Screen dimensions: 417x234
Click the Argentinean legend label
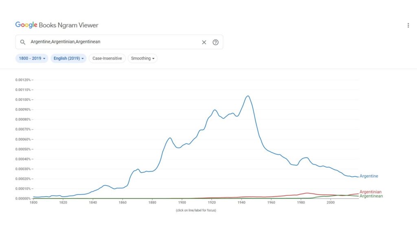click(371, 196)
